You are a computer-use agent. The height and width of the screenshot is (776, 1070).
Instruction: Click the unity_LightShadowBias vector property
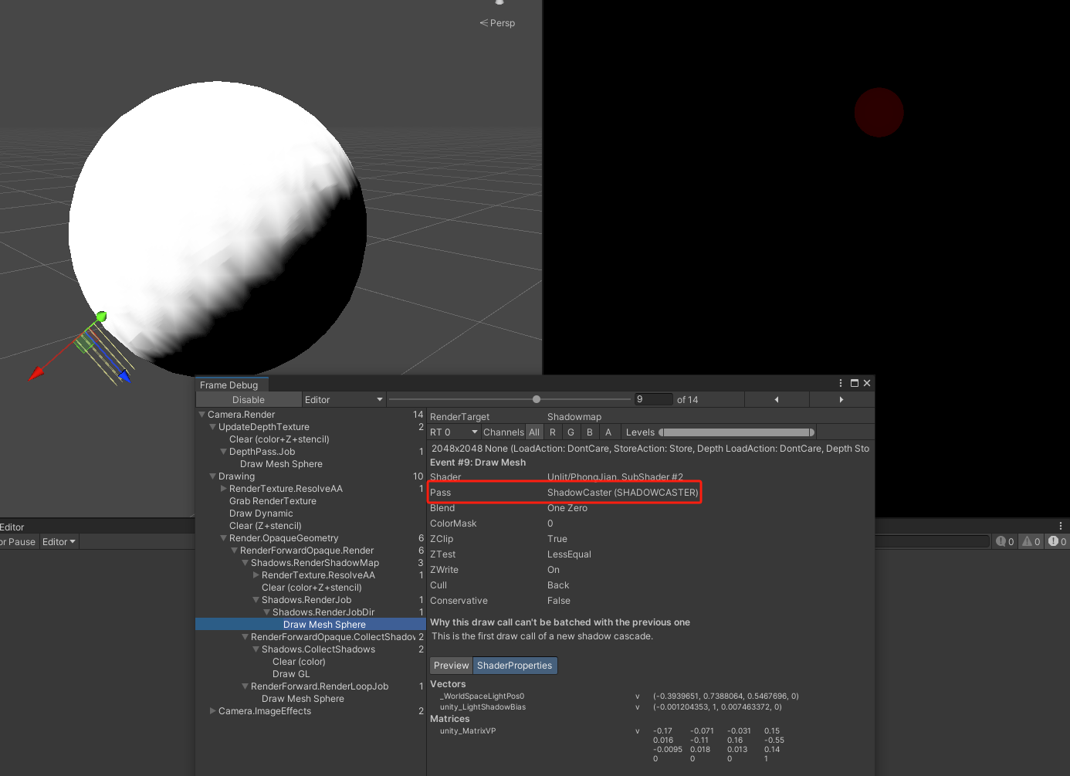coord(483,707)
